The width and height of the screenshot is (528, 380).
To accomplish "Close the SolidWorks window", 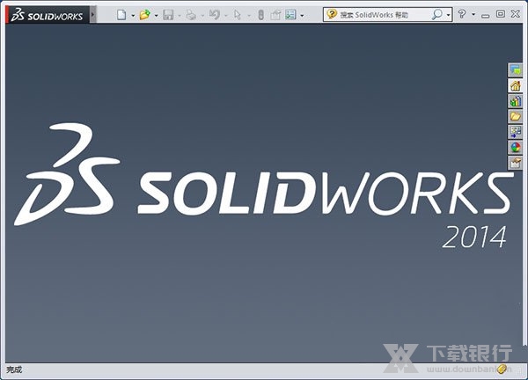I will pyautogui.click(x=515, y=14).
